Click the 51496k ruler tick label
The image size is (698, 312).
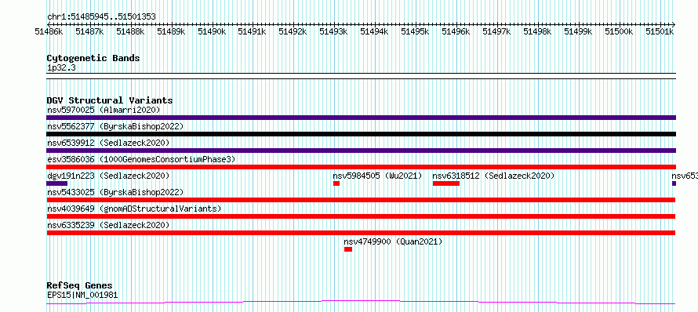pyautogui.click(x=456, y=31)
